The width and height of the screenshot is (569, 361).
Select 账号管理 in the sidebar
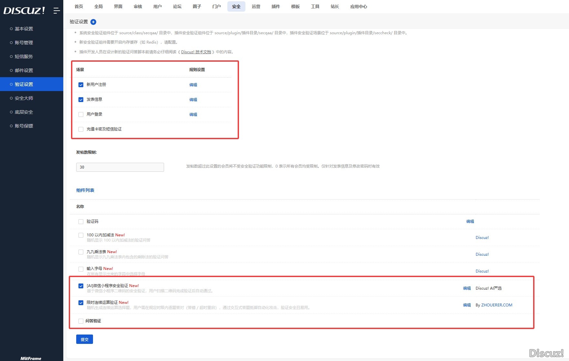coord(24,43)
